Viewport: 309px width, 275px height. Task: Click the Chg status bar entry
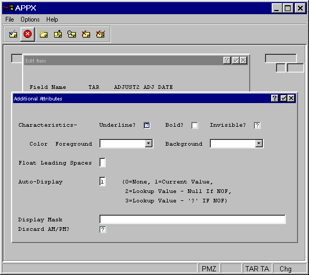coord(285,269)
